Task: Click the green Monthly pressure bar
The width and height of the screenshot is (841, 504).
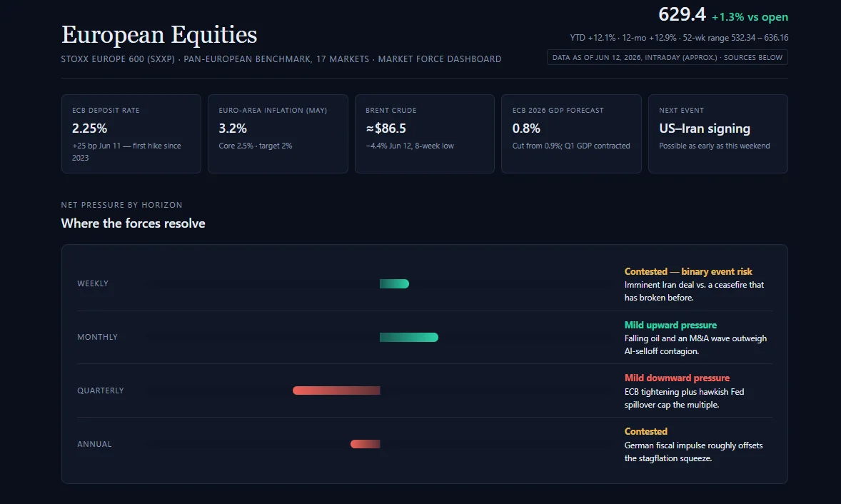Action: (x=408, y=337)
